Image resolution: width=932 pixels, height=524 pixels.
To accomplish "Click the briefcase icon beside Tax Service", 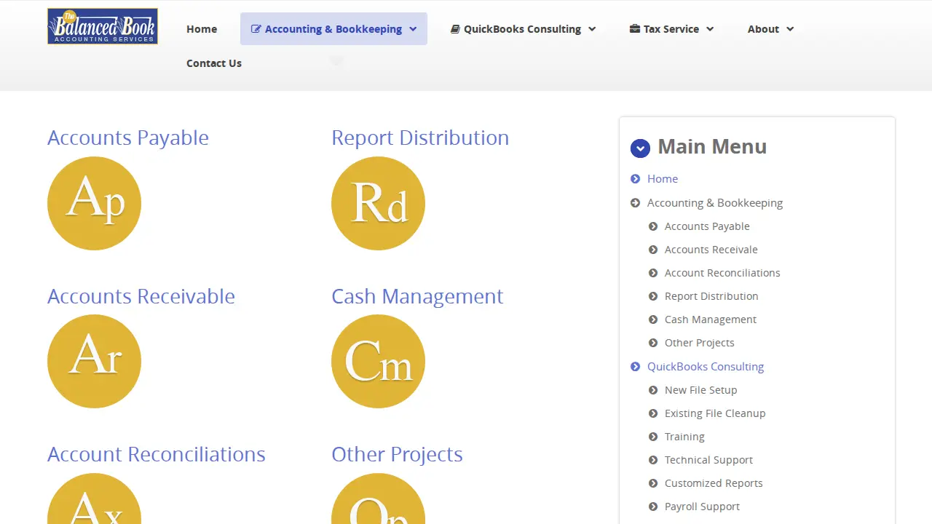I will [x=635, y=29].
